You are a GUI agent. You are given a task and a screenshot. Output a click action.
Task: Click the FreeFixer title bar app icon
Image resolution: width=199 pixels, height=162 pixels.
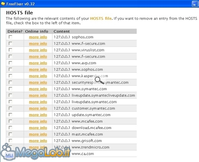coord(3,4)
